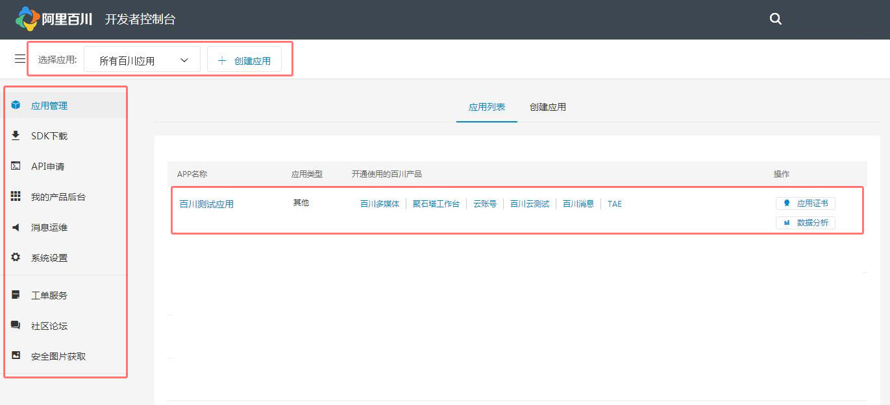Image resolution: width=890 pixels, height=405 pixels.
Task: Click the 开通使用的百川产品 column header
Action: 387,174
